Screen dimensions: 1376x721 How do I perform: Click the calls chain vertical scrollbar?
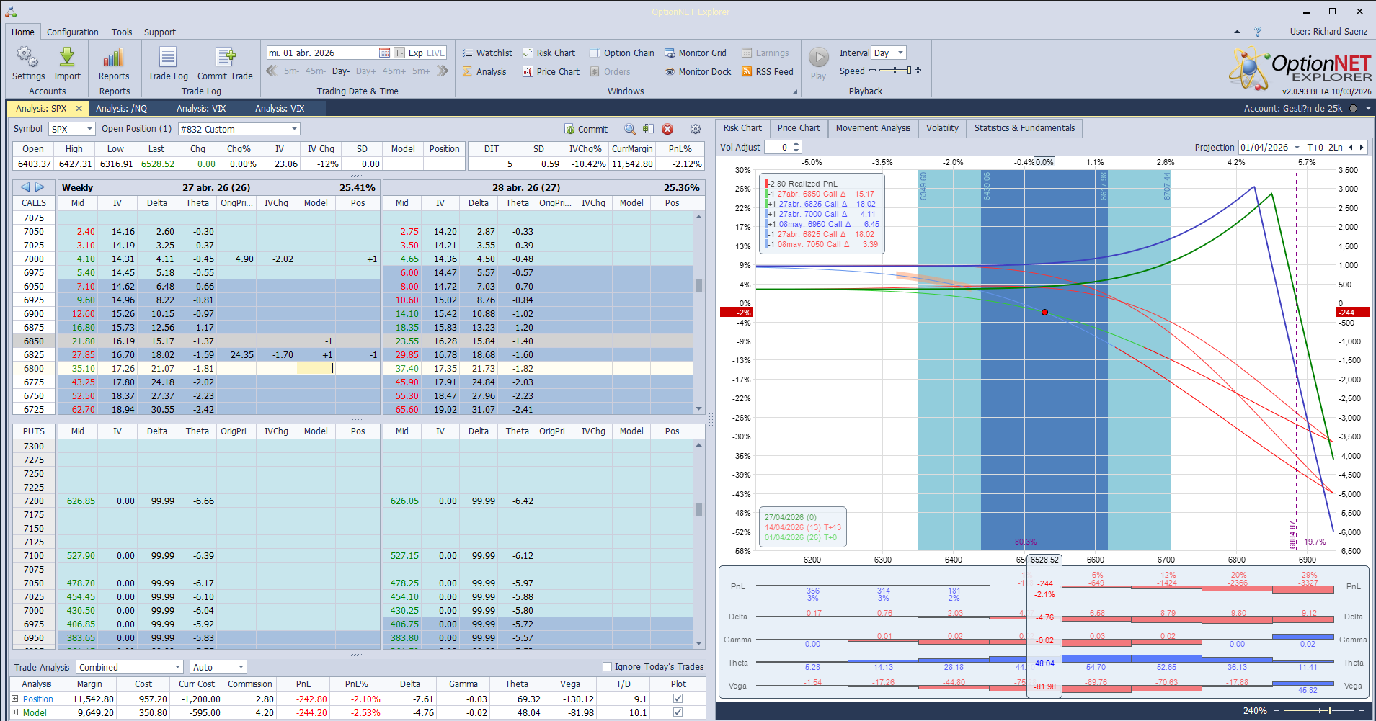698,313
